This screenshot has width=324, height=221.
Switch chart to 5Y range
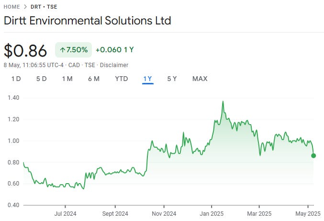pyautogui.click(x=172, y=79)
